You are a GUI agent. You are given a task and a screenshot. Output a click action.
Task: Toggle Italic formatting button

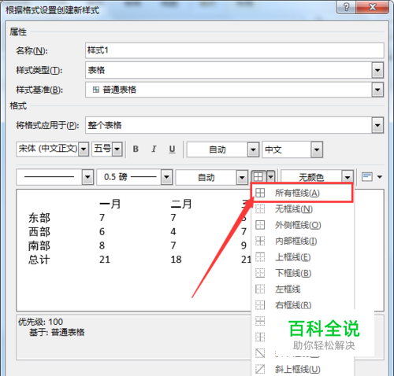click(x=154, y=149)
